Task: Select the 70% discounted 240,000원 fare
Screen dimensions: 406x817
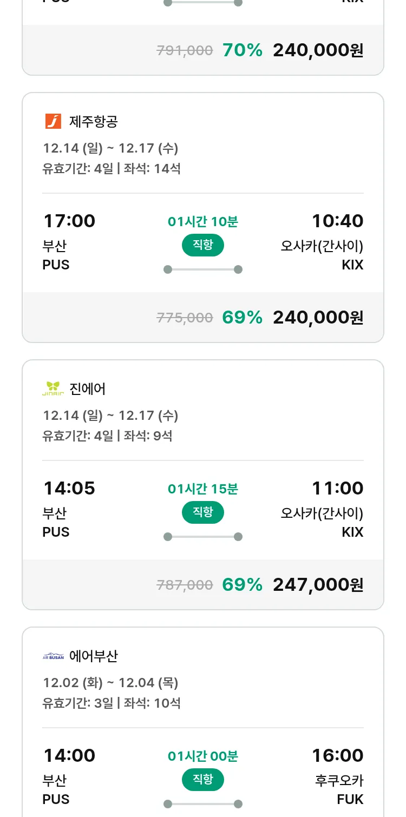Action: 318,50
